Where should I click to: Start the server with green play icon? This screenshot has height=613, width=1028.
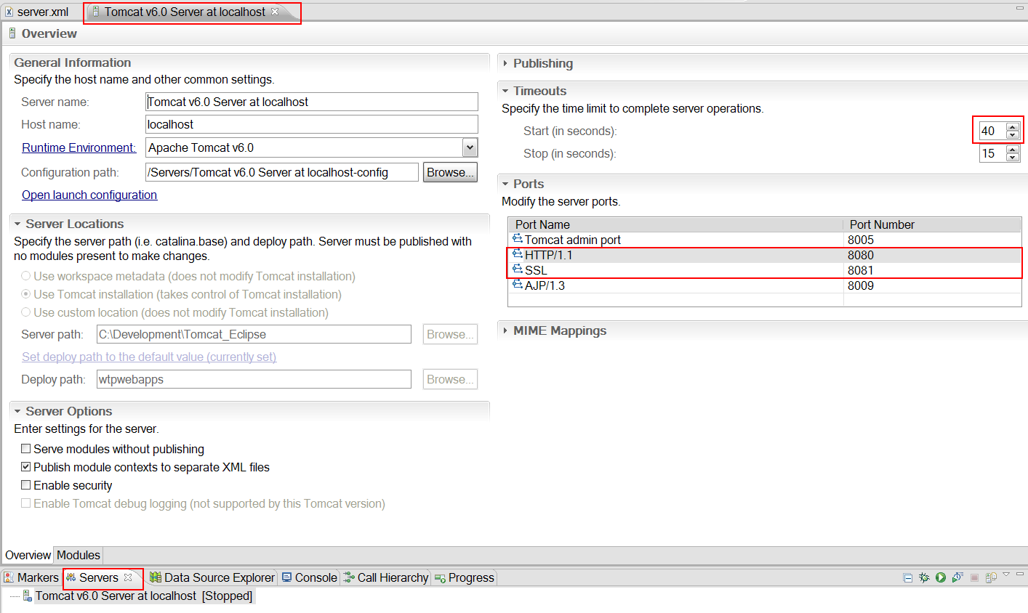point(941,577)
